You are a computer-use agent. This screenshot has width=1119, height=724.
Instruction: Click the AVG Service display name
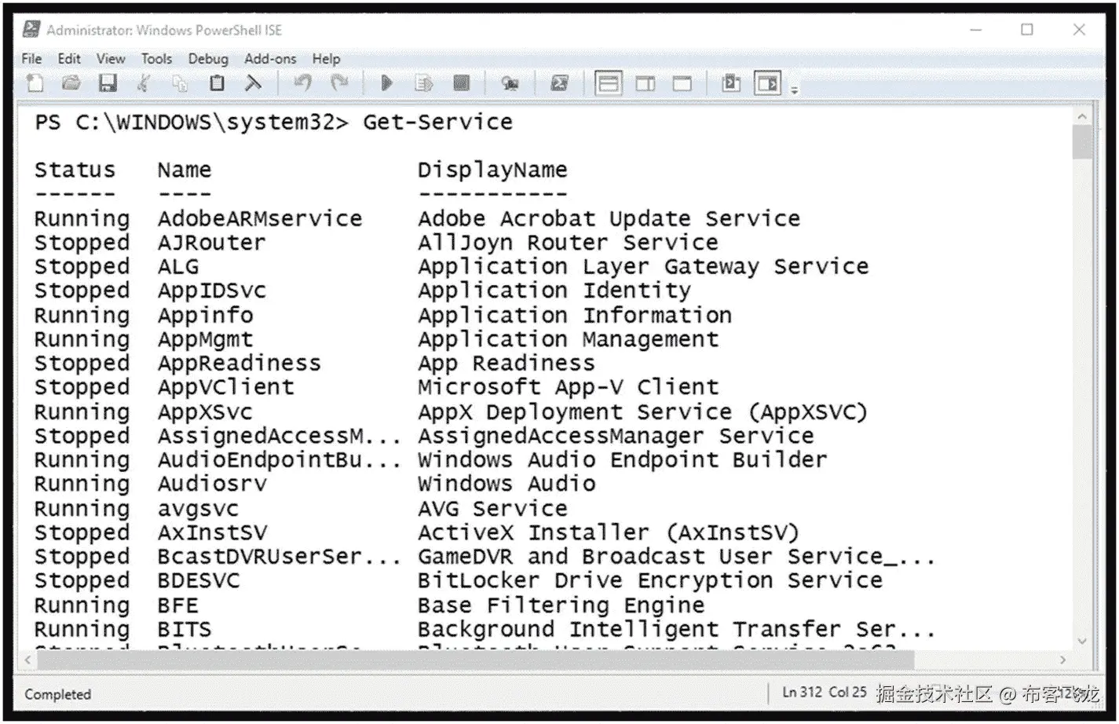[492, 509]
